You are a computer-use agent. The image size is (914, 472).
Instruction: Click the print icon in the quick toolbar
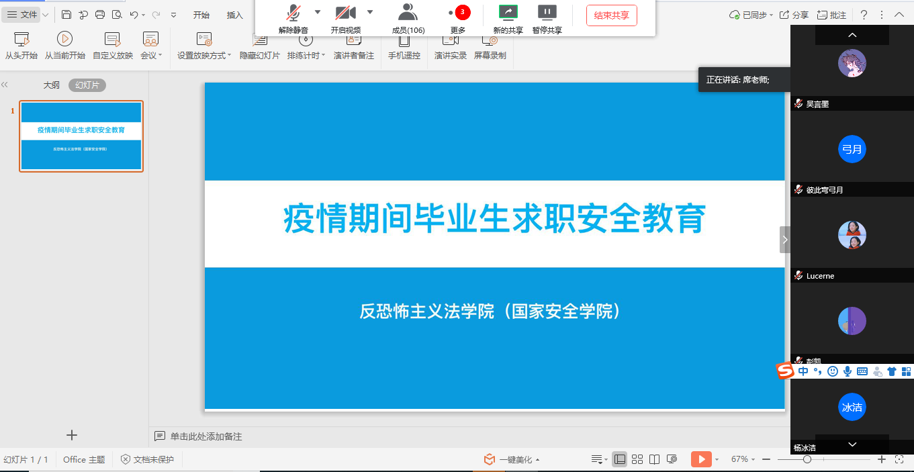coord(100,15)
